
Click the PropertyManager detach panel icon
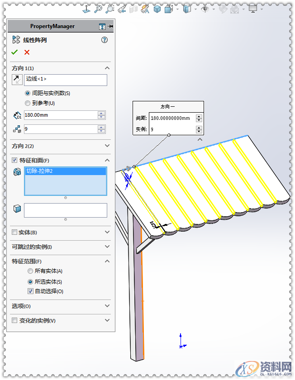[102, 26]
